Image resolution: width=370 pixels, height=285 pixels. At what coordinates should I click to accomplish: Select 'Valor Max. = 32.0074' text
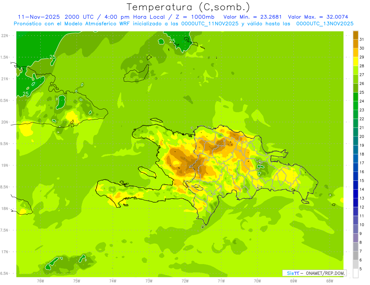tap(318, 17)
